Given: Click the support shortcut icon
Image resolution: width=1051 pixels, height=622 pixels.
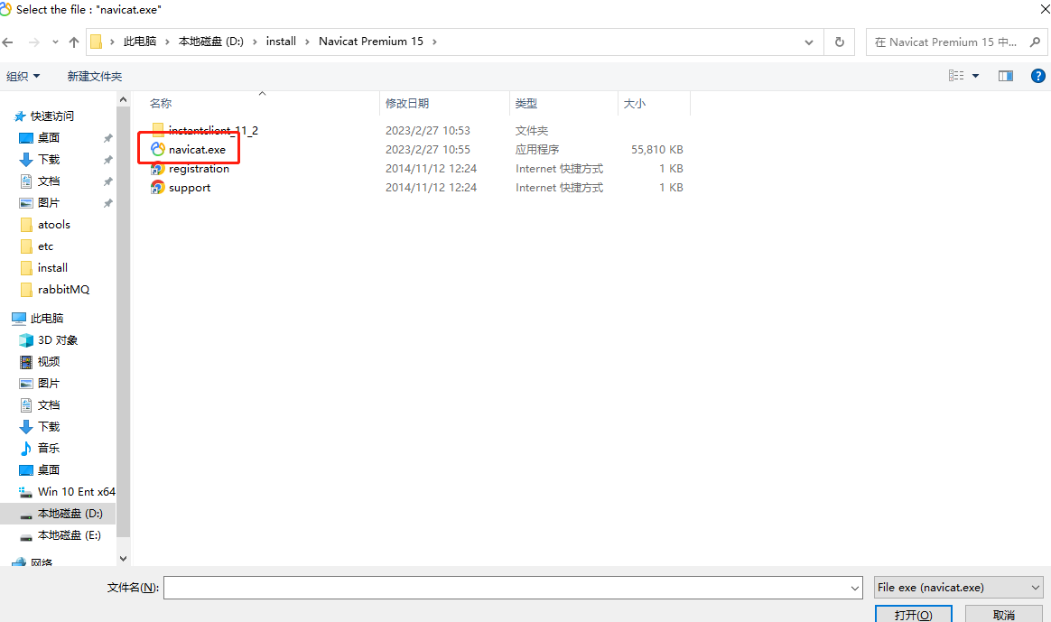Looking at the screenshot, I should (157, 188).
